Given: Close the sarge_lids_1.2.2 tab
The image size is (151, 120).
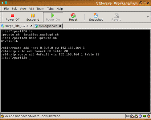Looking at the screenshot, I should coord(31,26).
